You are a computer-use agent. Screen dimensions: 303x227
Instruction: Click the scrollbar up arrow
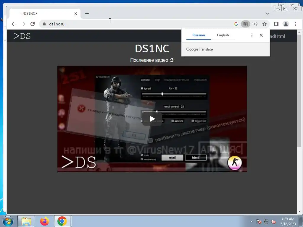(299, 32)
